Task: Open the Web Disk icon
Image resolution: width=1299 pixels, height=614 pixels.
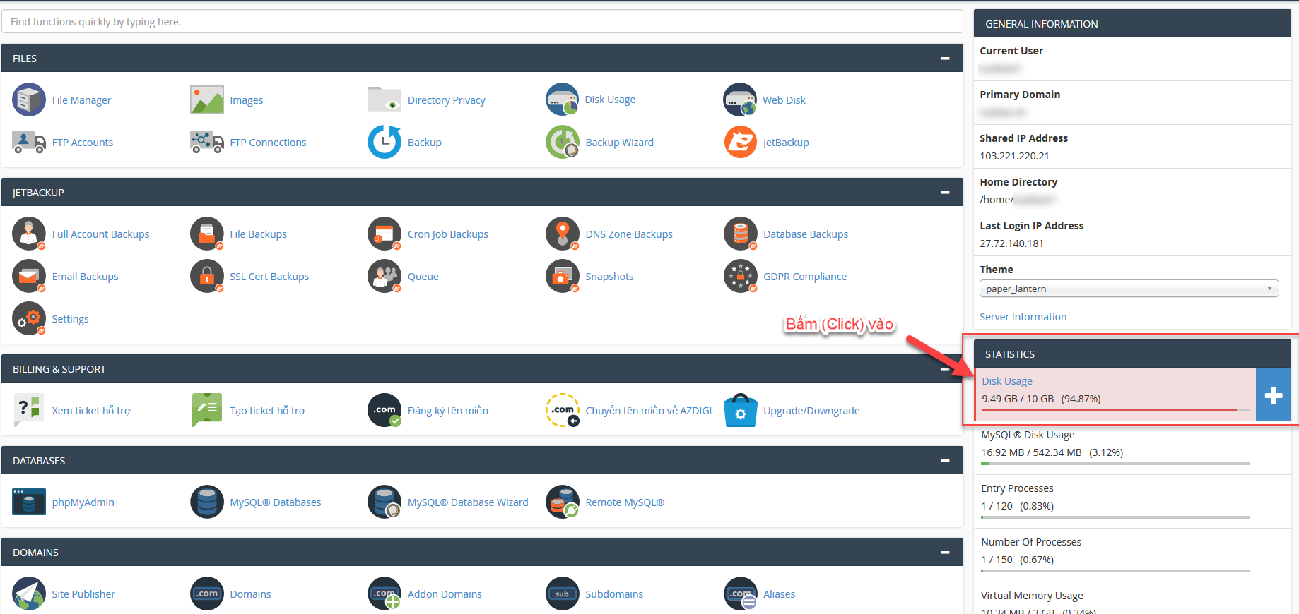Action: [740, 100]
